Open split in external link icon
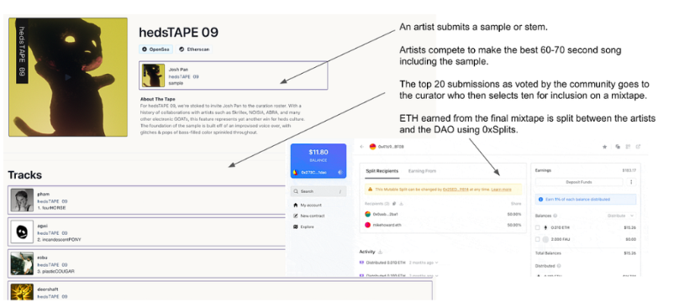674x307 pixels. pos(639,147)
